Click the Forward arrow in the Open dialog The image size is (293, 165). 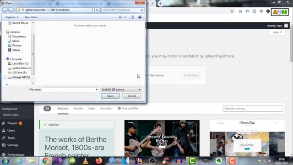click(11, 10)
